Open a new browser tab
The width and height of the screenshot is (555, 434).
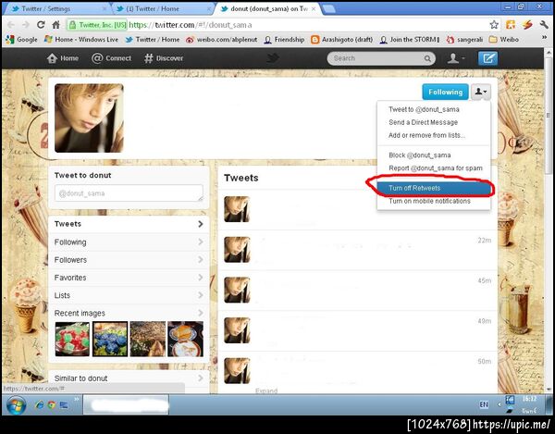[328, 9]
